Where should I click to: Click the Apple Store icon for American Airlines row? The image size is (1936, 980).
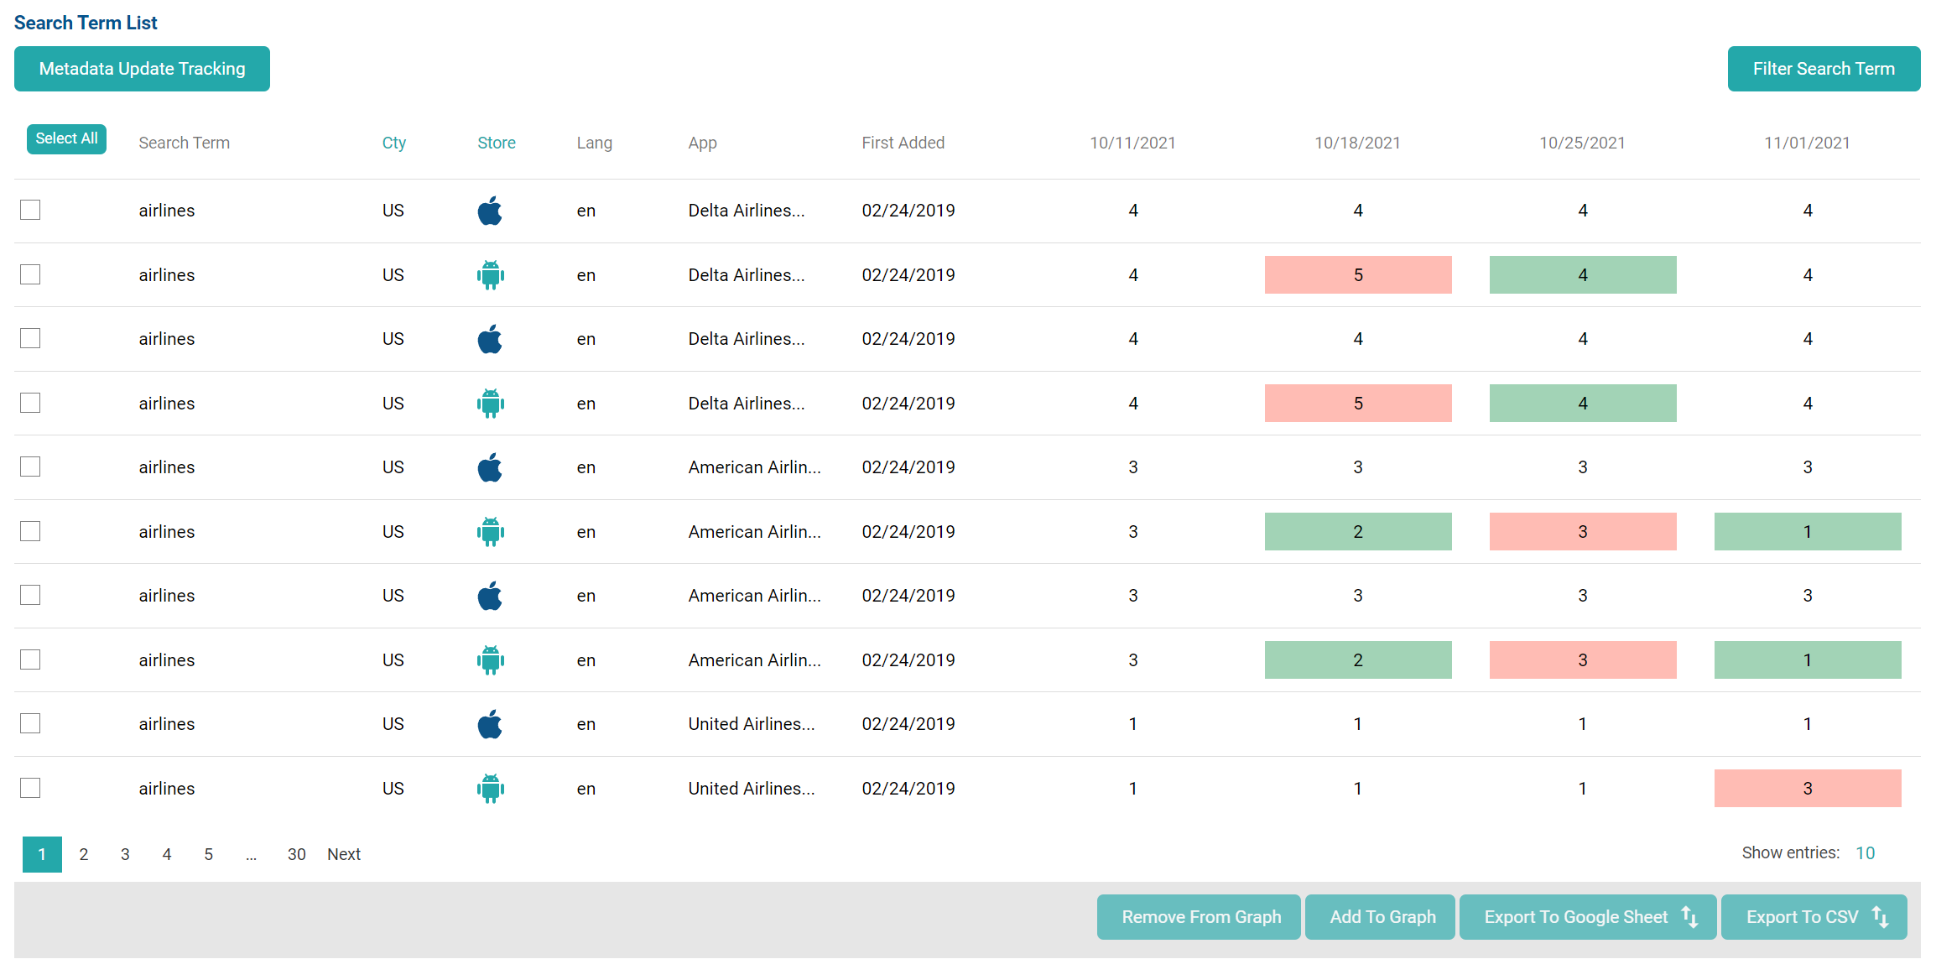492,467
